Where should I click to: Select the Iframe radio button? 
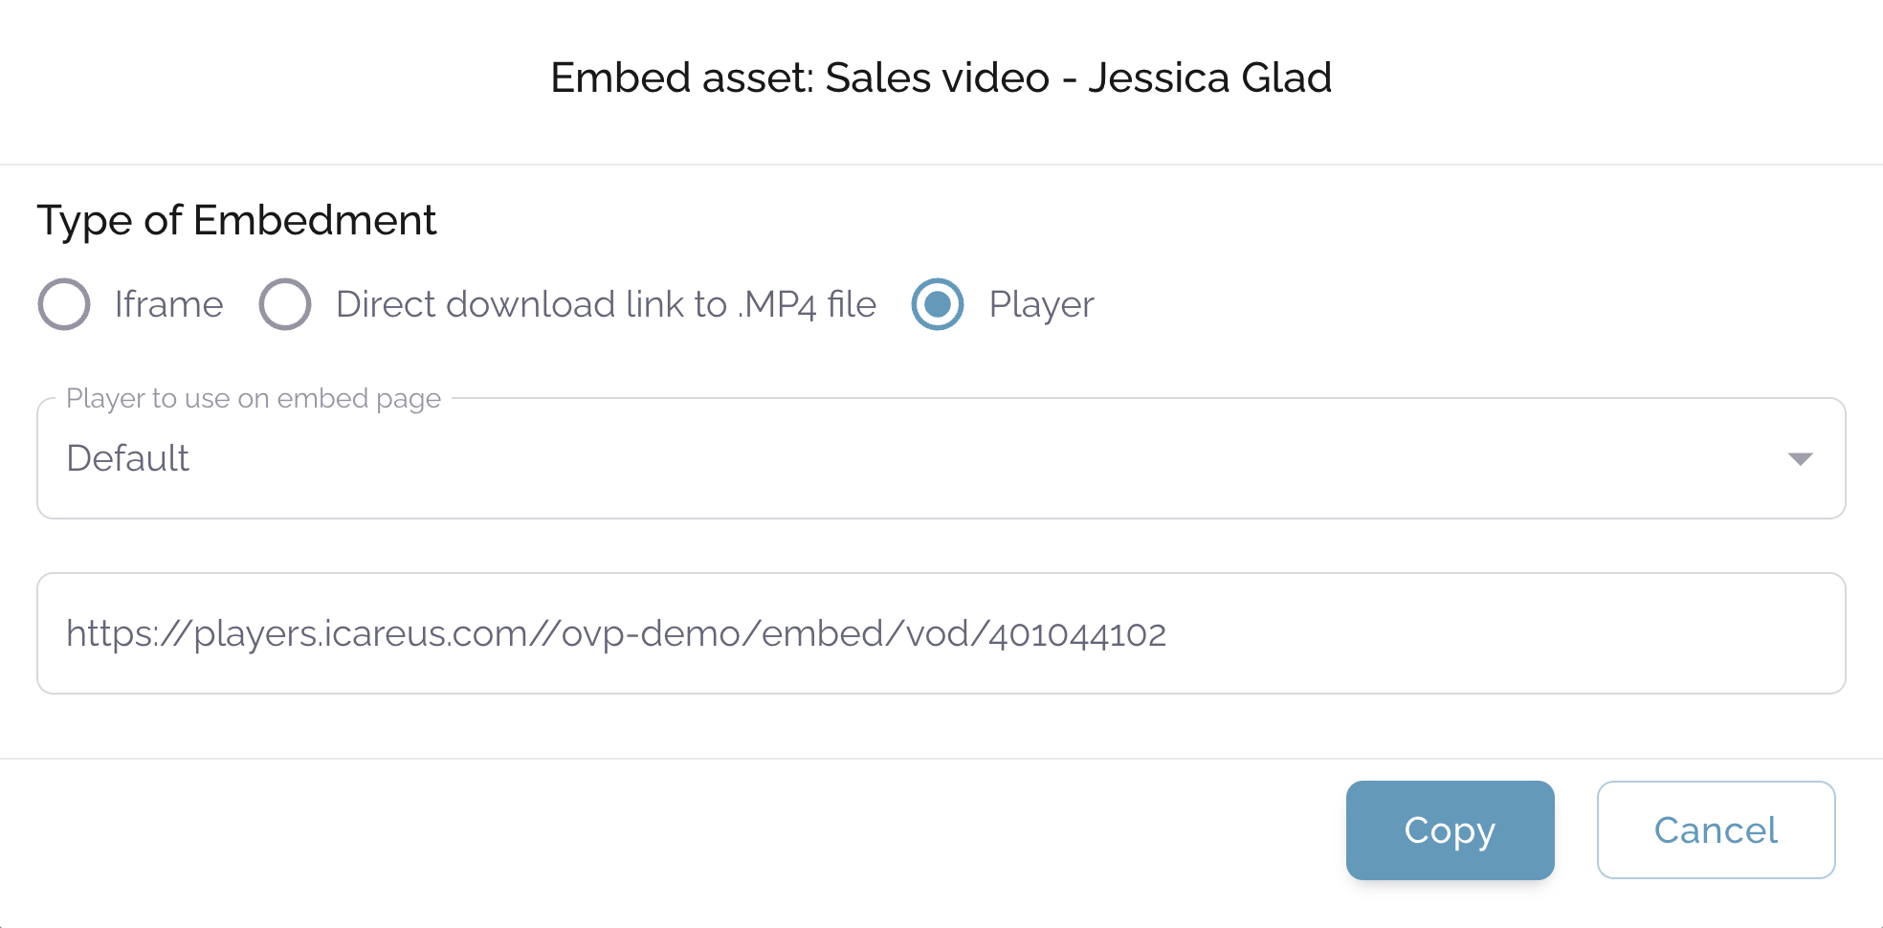[x=64, y=304]
